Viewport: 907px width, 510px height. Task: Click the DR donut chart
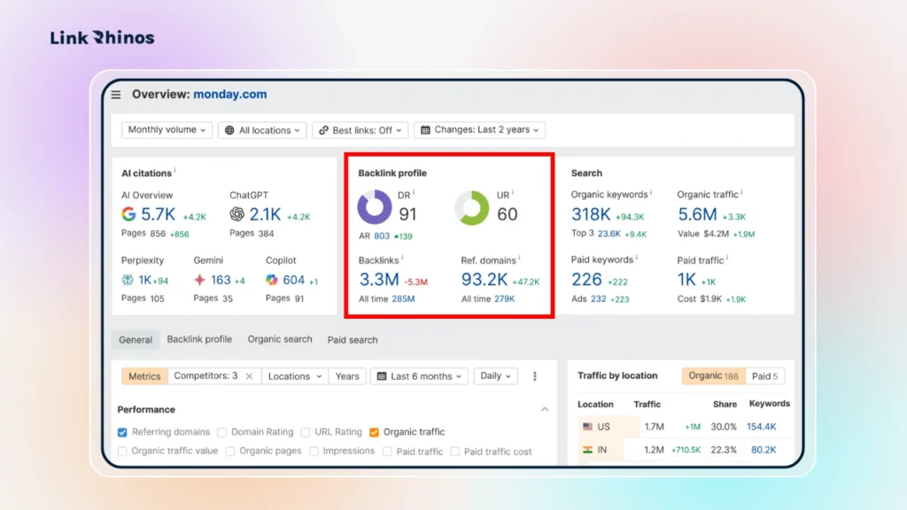tap(375, 207)
